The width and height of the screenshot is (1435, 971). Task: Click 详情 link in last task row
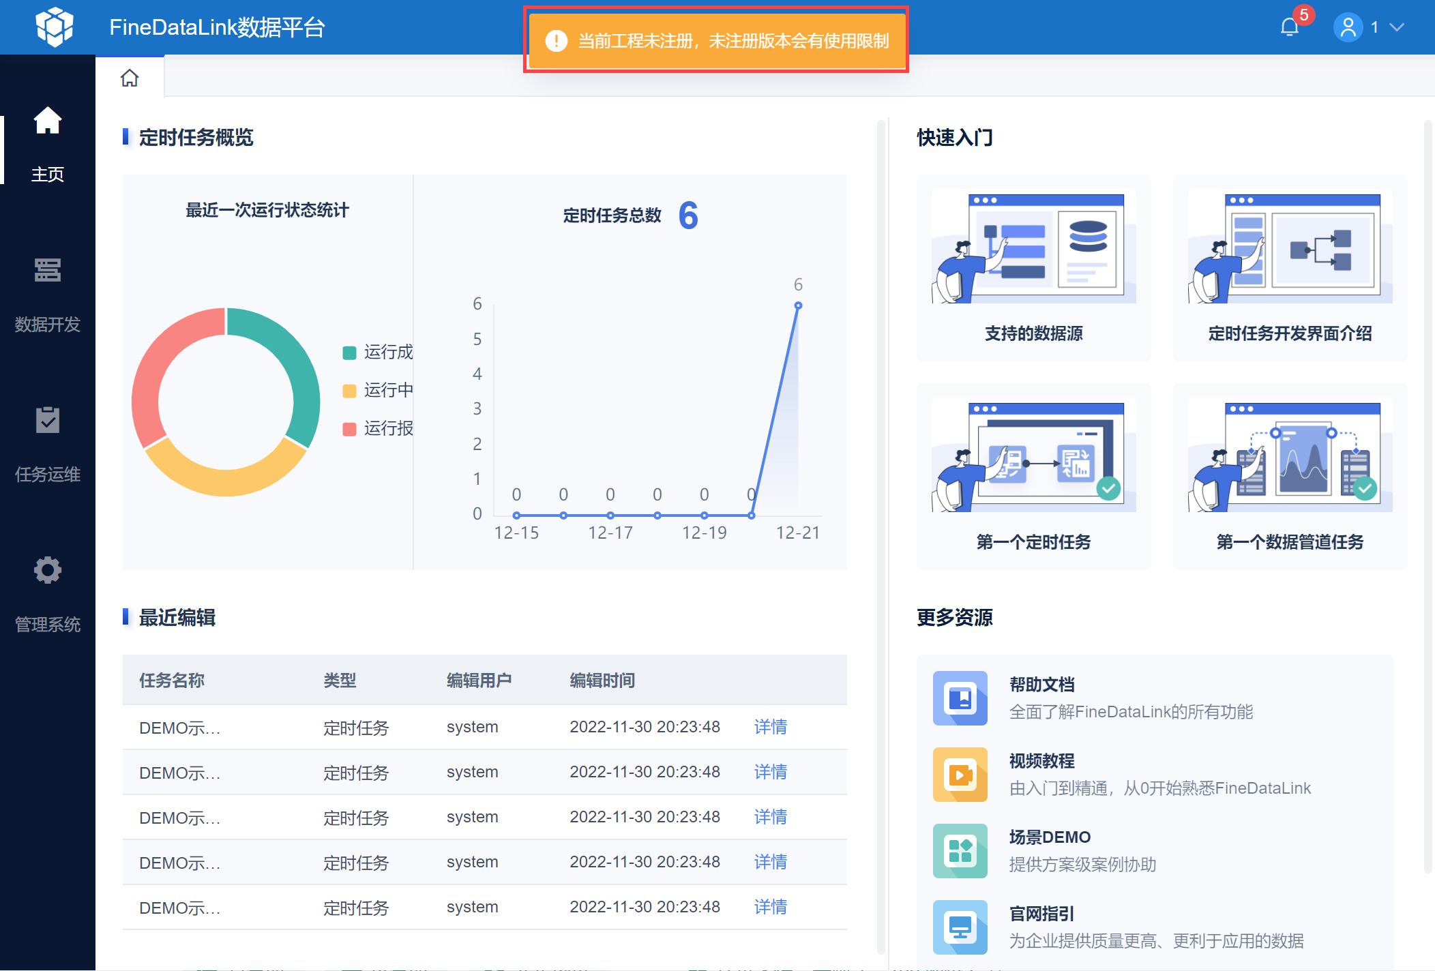770,907
